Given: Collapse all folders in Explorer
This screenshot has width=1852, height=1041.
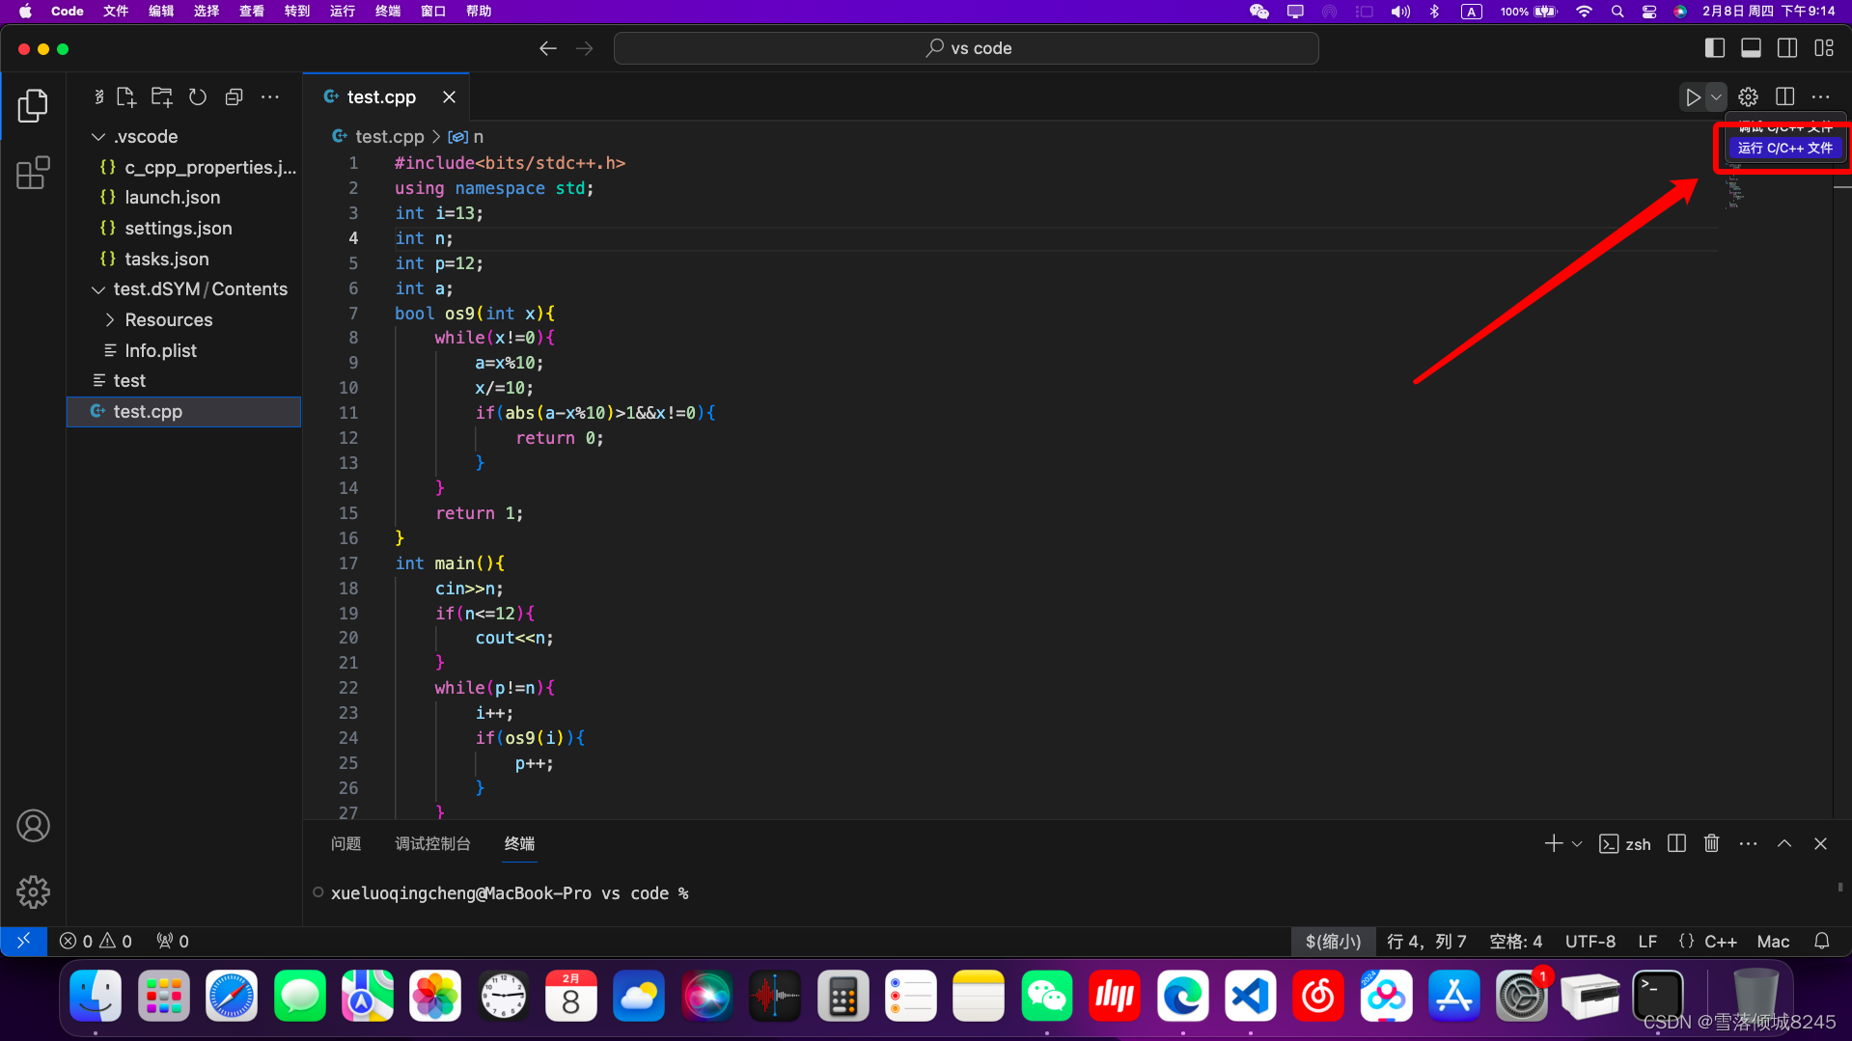Looking at the screenshot, I should pos(234,97).
